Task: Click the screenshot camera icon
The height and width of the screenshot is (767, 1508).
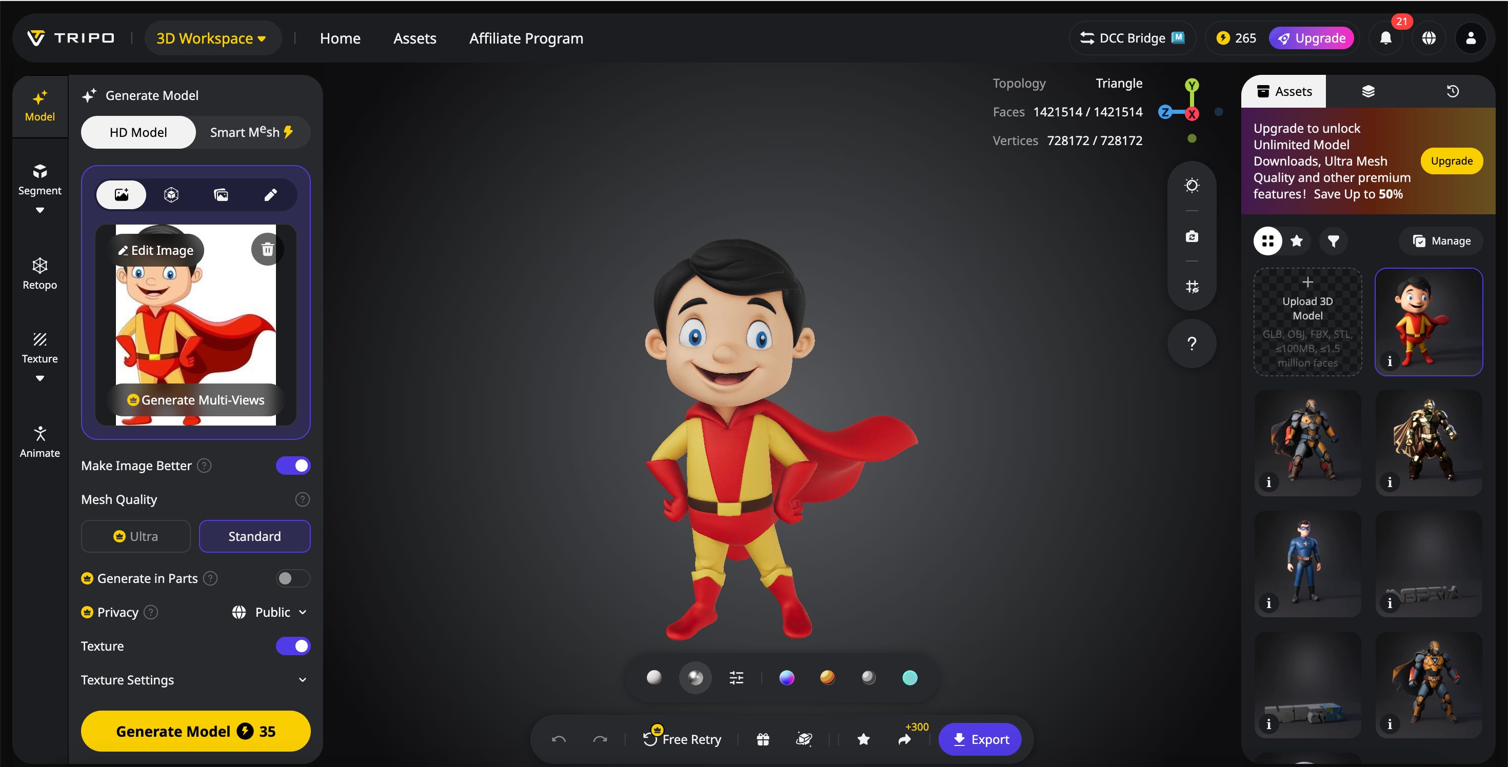Action: click(x=1192, y=236)
